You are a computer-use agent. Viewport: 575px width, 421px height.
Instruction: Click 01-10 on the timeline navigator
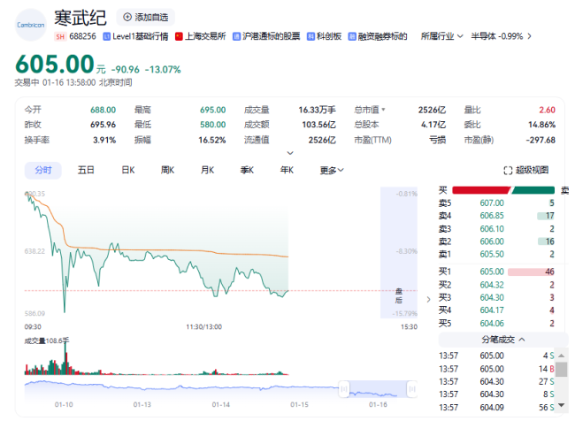(64, 405)
